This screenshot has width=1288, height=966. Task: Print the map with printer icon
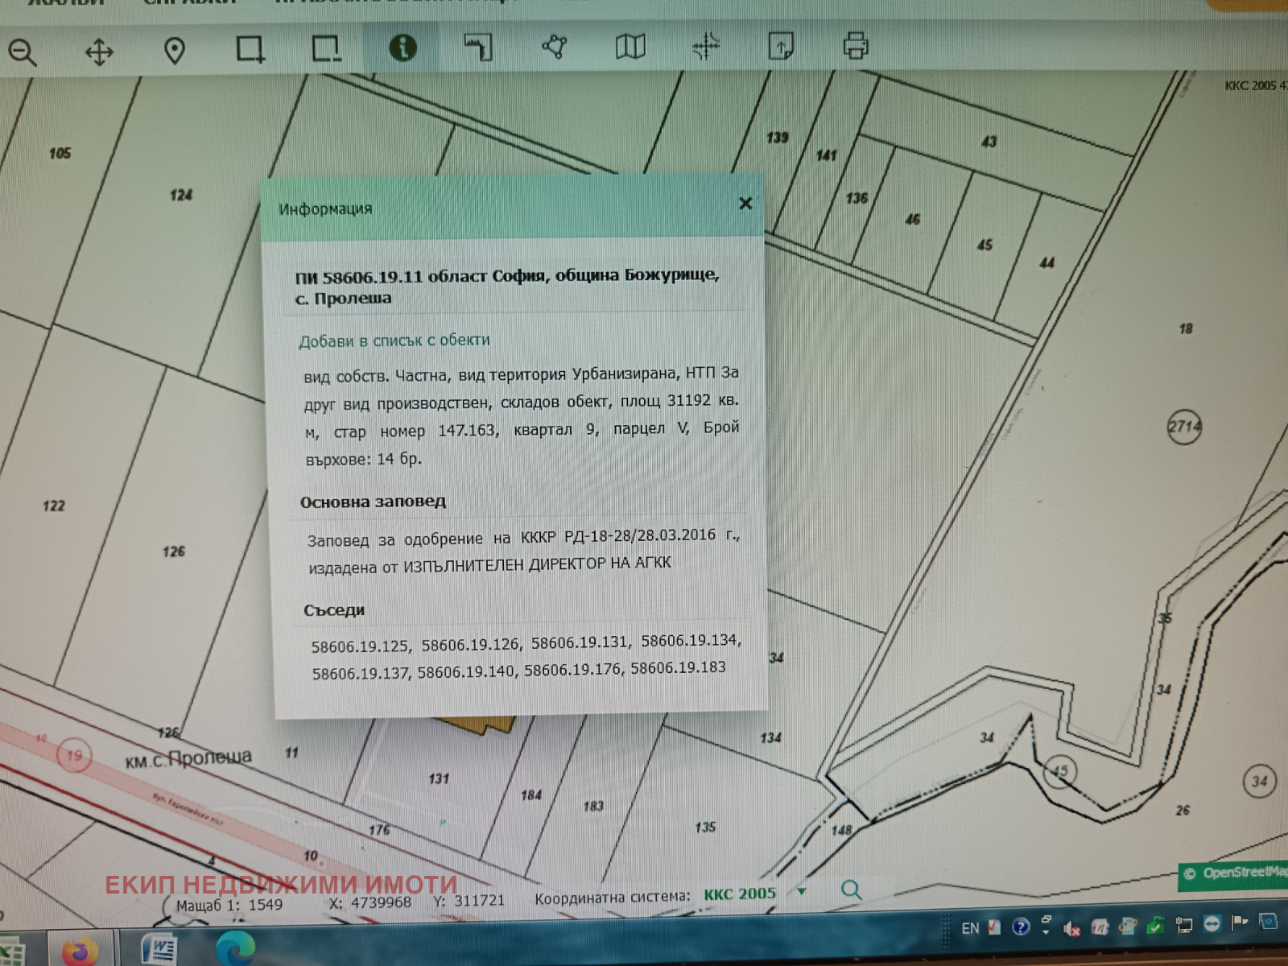coord(856,44)
